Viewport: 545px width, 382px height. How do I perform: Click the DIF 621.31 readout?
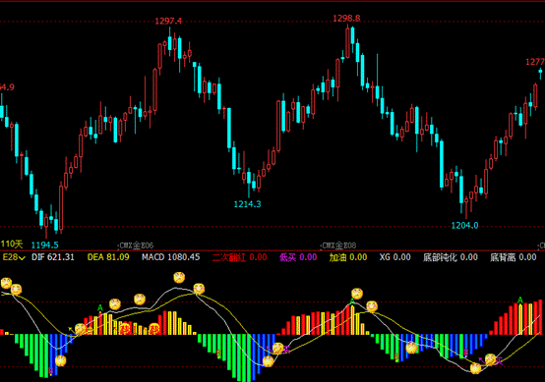point(53,257)
